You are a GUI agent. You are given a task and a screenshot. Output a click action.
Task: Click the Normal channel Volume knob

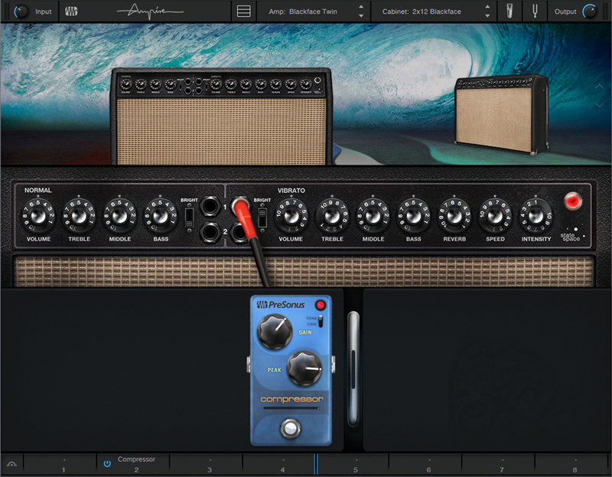pyautogui.click(x=38, y=216)
